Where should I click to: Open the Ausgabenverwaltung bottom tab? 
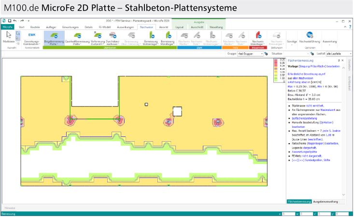(x=326, y=202)
